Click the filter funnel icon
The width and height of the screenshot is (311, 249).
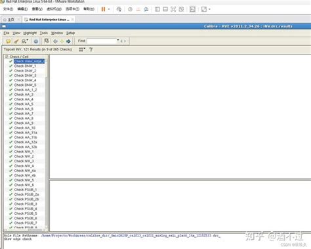coord(91,50)
